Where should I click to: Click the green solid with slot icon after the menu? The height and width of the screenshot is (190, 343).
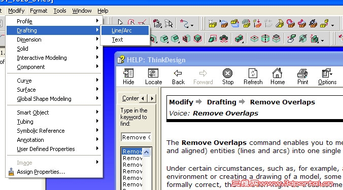tap(164, 39)
